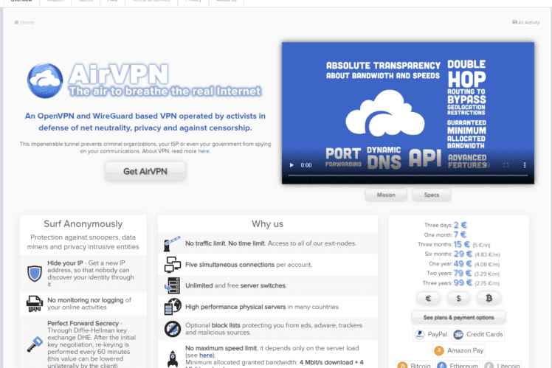
Task: Click the barrier icon for No traffic limit
Action: 172,243
